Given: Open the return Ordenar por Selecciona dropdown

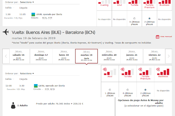Looking at the screenshot, I should [27, 73].
